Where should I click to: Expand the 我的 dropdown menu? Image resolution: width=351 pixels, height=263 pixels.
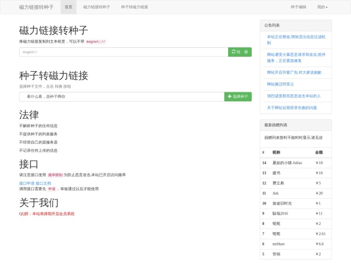click(x=322, y=7)
